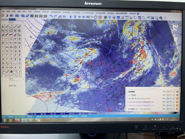Click the blue up arrow navigation icon
The height and width of the screenshot is (139, 185).
tap(70, 17)
